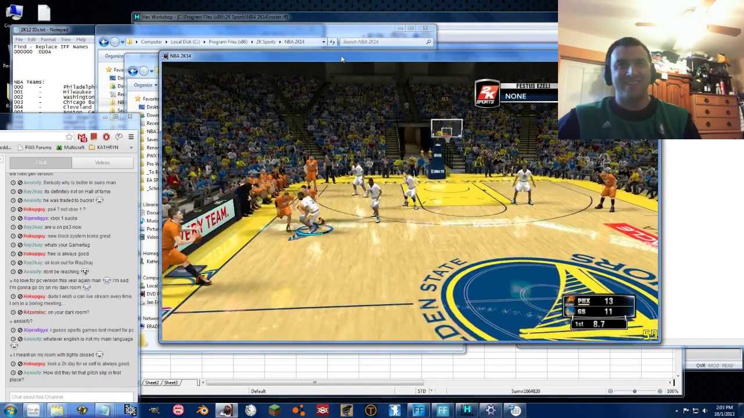This screenshot has height=418, width=744.
Task: Zoom in with the plus button in spreadsheet
Action: [x=660, y=391]
